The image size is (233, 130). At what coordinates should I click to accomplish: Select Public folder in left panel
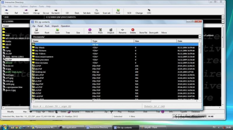[x=8, y=41]
